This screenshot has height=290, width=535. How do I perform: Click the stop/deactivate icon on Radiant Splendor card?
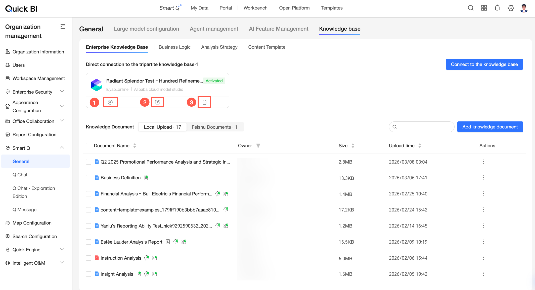(x=110, y=102)
